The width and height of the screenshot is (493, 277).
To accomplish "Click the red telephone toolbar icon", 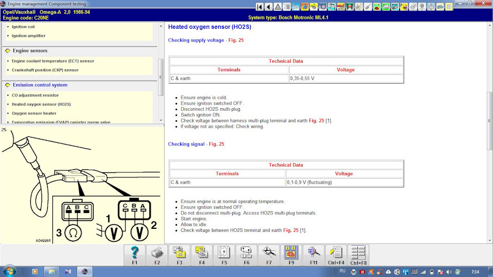I will click(x=376, y=7).
